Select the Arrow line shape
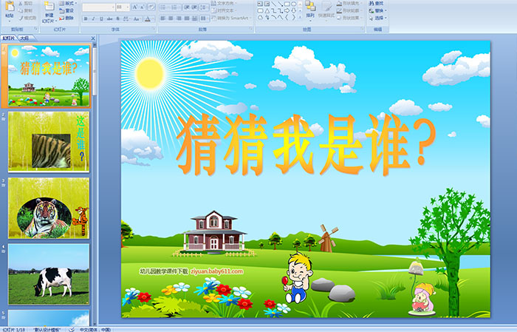This screenshot has height=332, width=517. click(280, 4)
